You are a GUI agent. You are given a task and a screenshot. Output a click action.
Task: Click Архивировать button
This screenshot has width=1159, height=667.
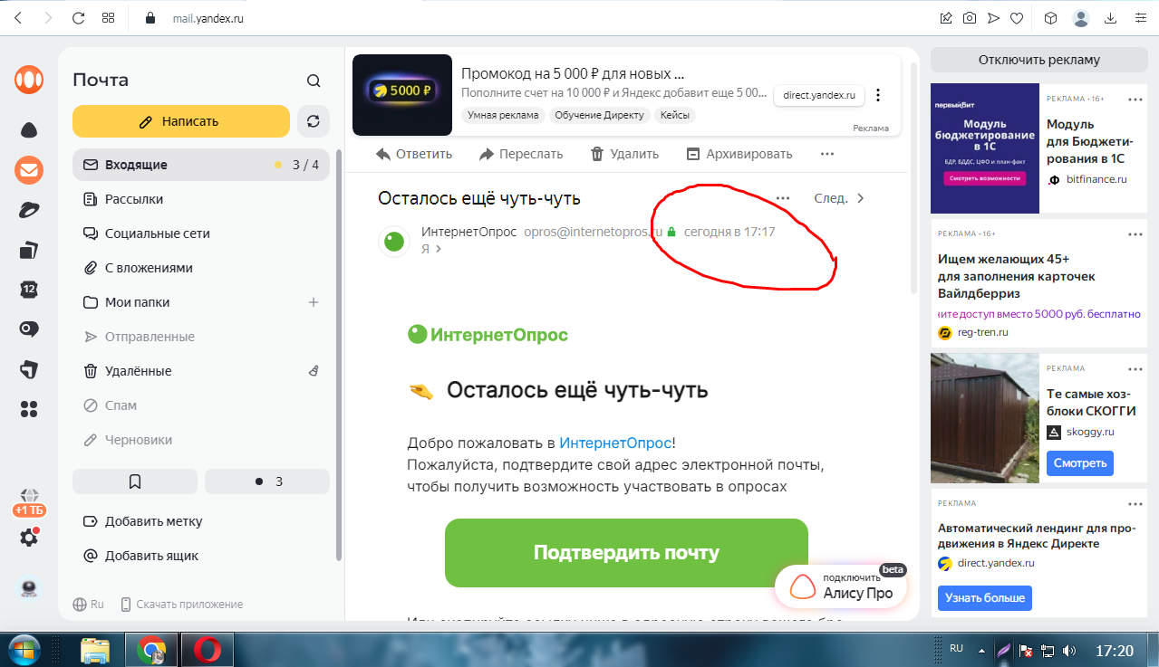tap(739, 154)
